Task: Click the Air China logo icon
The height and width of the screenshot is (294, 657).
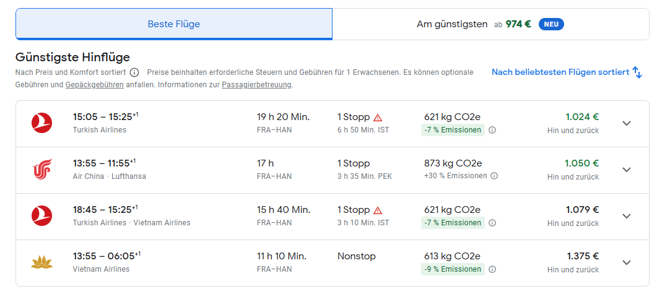Action: [42, 169]
